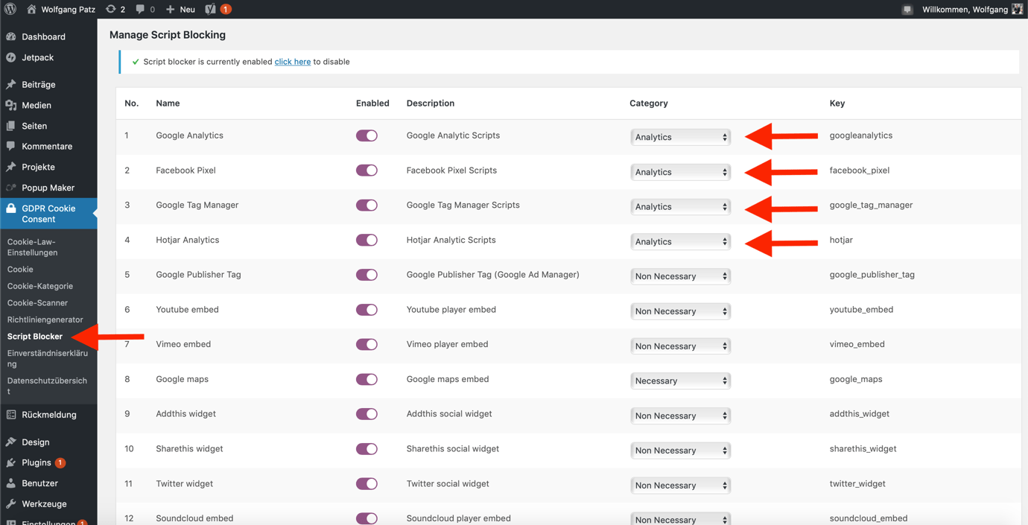Viewport: 1028px width, 525px height.
Task: Open category dropdown for Addthis widget
Action: click(680, 416)
